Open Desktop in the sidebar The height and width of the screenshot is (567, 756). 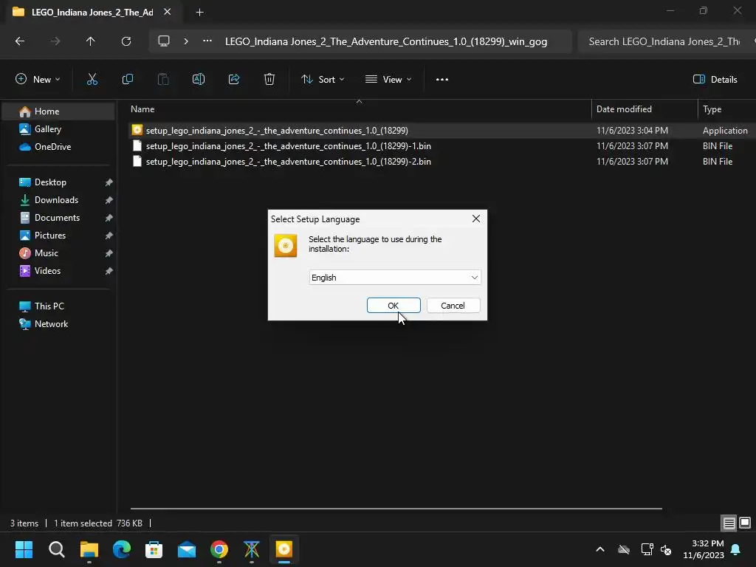coord(50,182)
